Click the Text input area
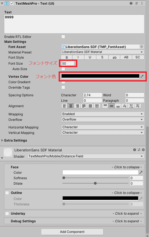Image resolution: width=149 pixels, height=237 pixels. pyautogui.click(x=74, y=24)
